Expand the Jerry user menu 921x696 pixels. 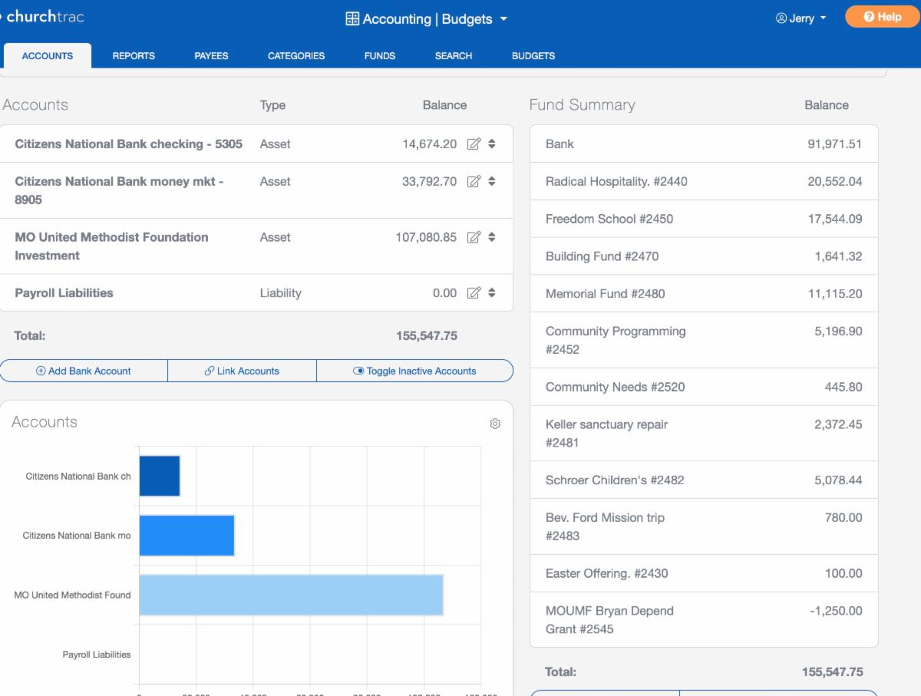[801, 18]
